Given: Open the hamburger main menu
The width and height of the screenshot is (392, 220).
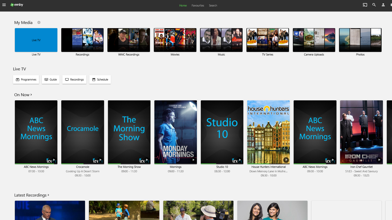Looking at the screenshot, I should (x=4, y=5).
